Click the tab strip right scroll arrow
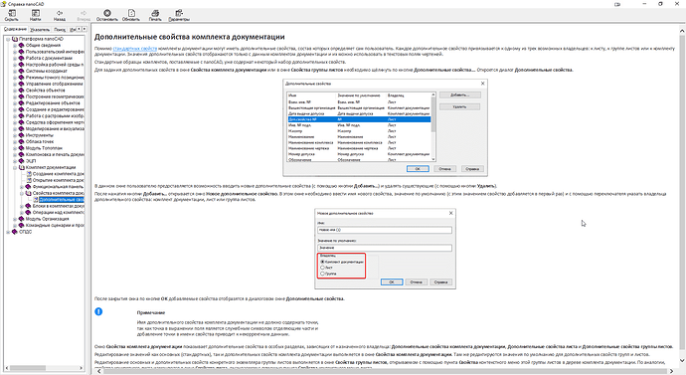Screen dimensions: 686x375 coord(85,29)
